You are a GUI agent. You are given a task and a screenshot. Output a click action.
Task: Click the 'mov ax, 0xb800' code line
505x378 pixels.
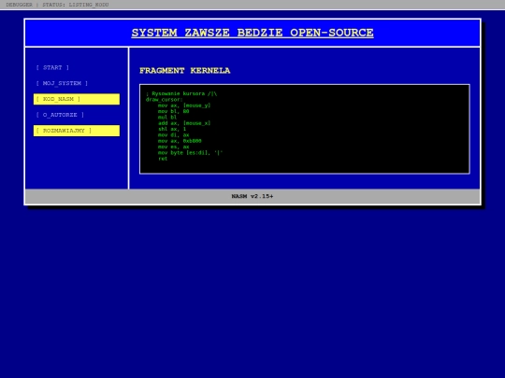[x=180, y=141]
